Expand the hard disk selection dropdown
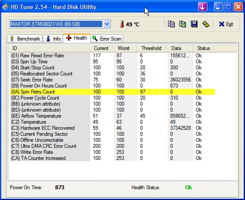This screenshot has width=245, height=200. (107, 24)
